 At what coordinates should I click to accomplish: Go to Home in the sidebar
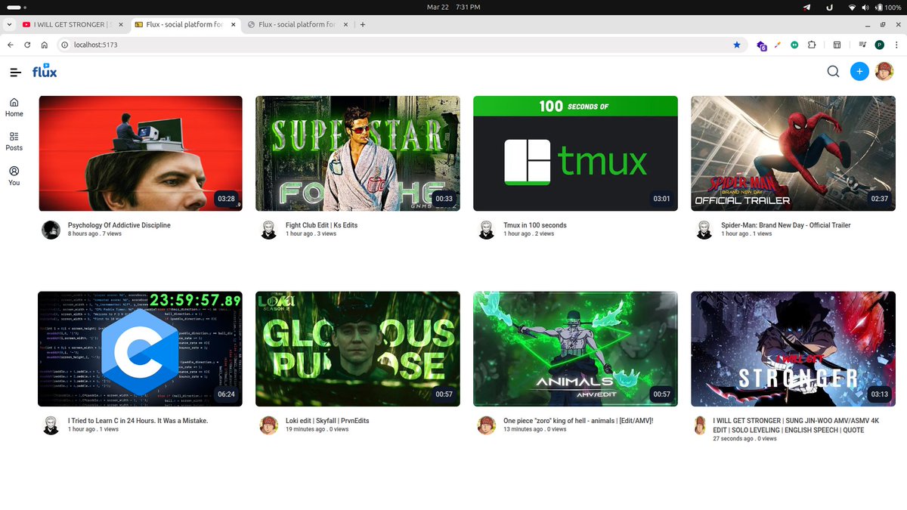(14, 107)
